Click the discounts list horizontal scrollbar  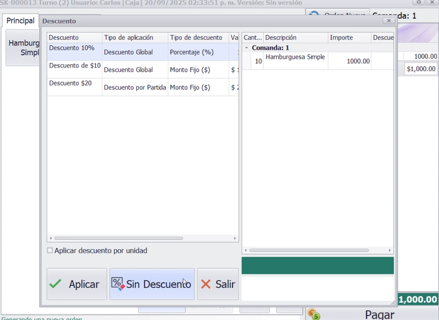[x=118, y=238]
